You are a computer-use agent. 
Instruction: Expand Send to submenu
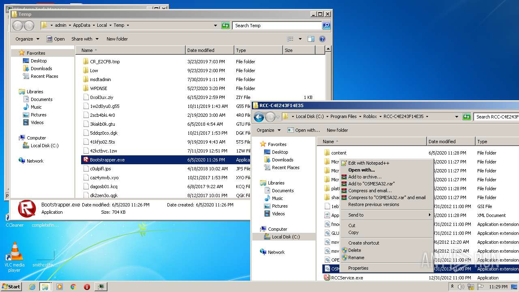pyautogui.click(x=387, y=215)
